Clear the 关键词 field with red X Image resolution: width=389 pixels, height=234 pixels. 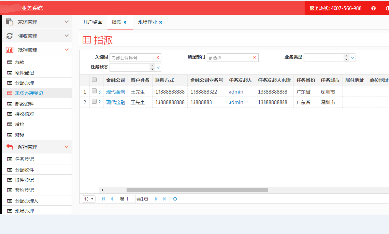[x=157, y=58]
